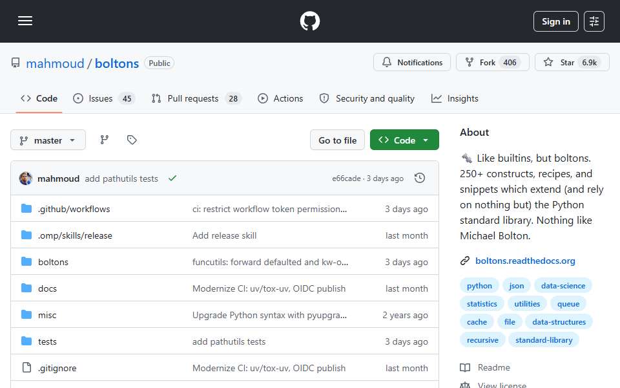620x388 pixels.
Task: Select the json topic tag
Action: (x=517, y=286)
